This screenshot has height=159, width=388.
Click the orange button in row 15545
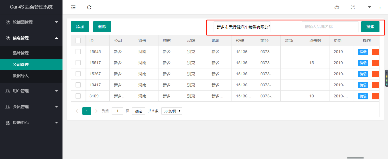point(376,52)
